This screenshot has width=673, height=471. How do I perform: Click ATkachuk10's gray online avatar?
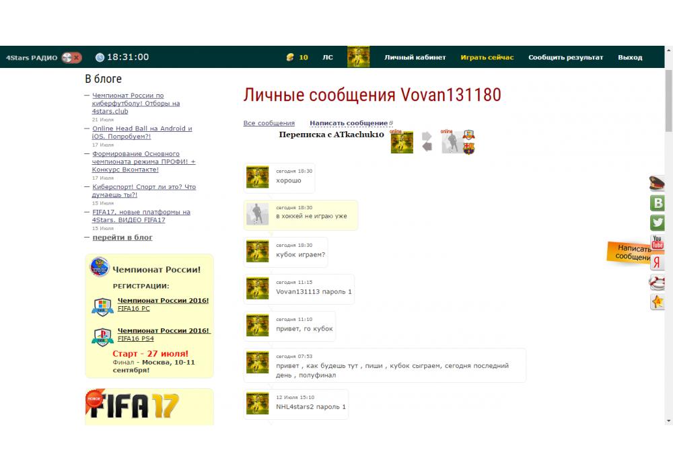coord(452,142)
